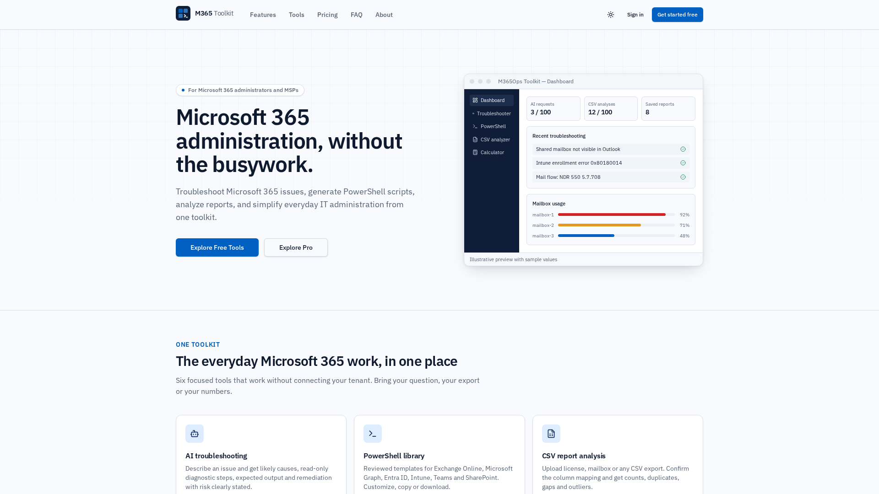Open the PowerShell library card title
879x494 pixels.
click(x=394, y=456)
